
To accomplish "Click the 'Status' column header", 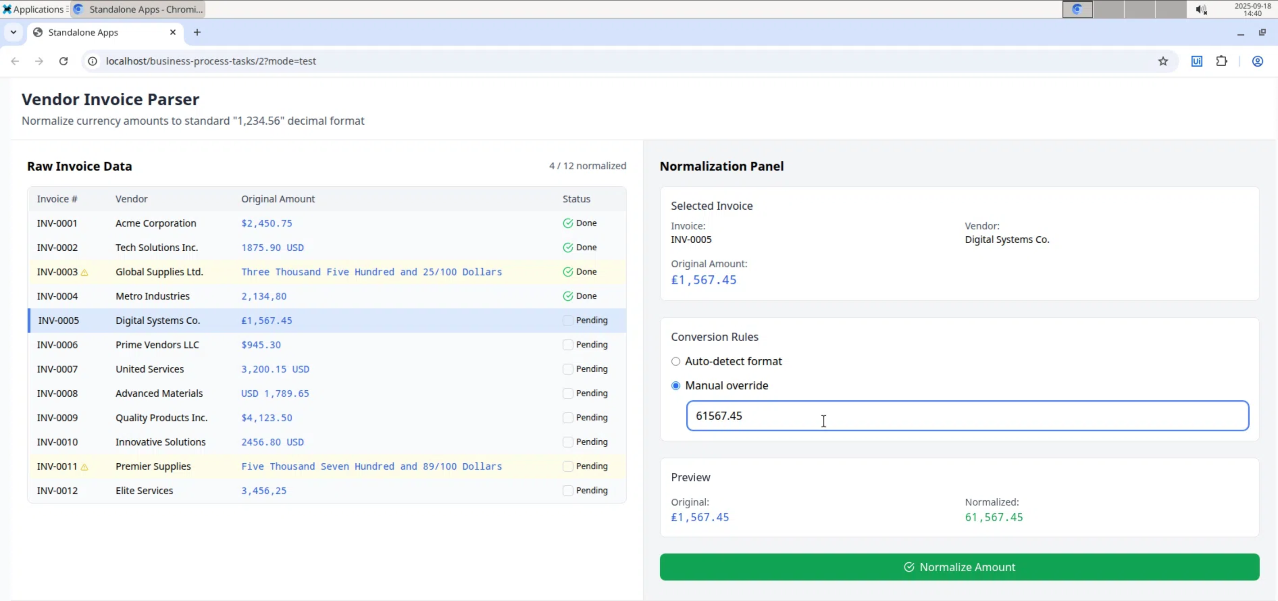I will point(576,199).
